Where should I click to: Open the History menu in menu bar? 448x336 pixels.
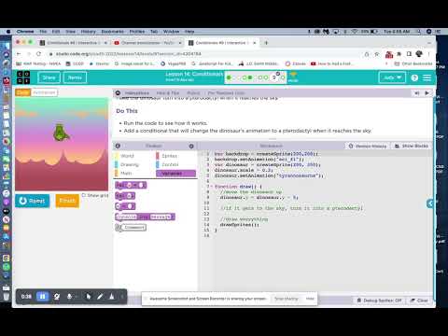pyautogui.click(x=88, y=32)
